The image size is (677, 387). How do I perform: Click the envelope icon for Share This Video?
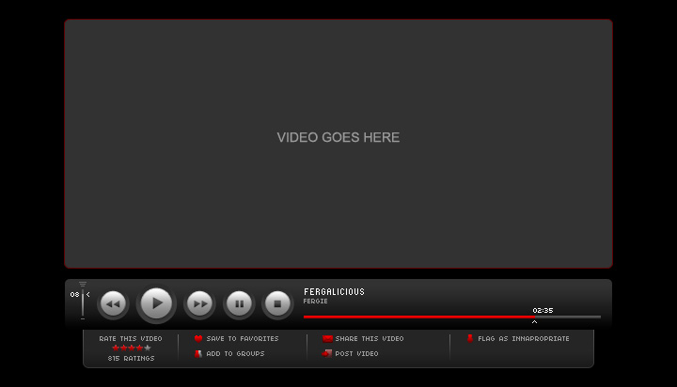click(x=327, y=338)
